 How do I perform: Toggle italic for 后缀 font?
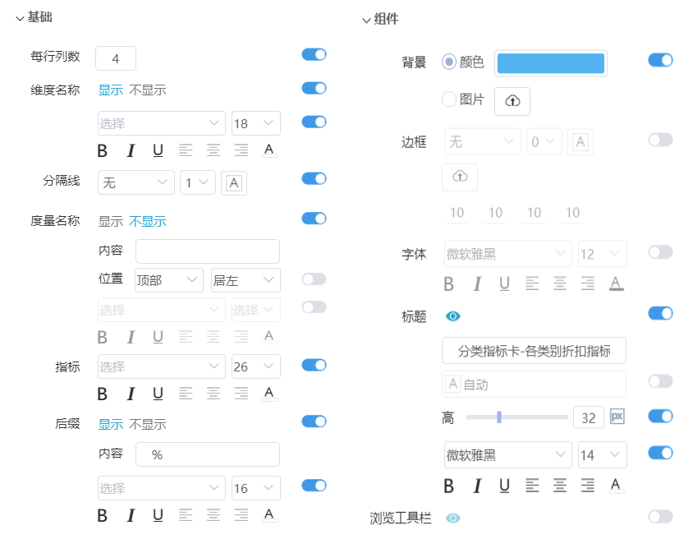click(x=131, y=515)
